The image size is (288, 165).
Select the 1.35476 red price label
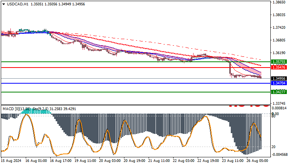pyautogui.click(x=279, y=68)
